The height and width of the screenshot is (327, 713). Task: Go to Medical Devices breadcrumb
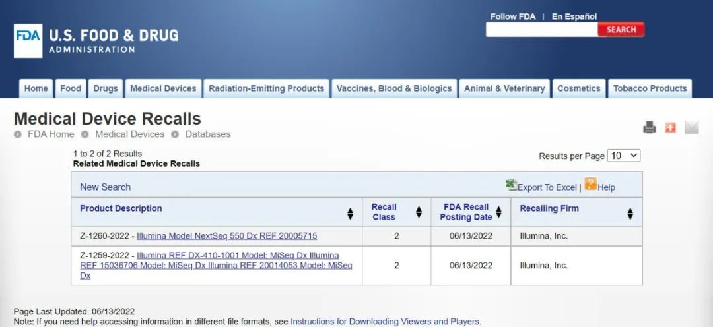click(x=129, y=134)
